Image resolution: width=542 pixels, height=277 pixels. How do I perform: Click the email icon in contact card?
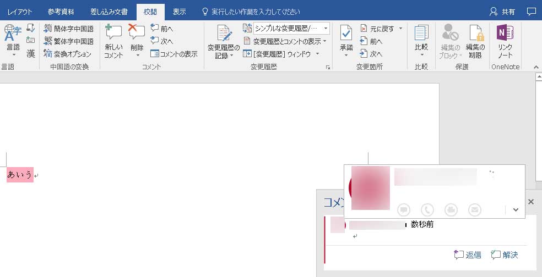[474, 209]
